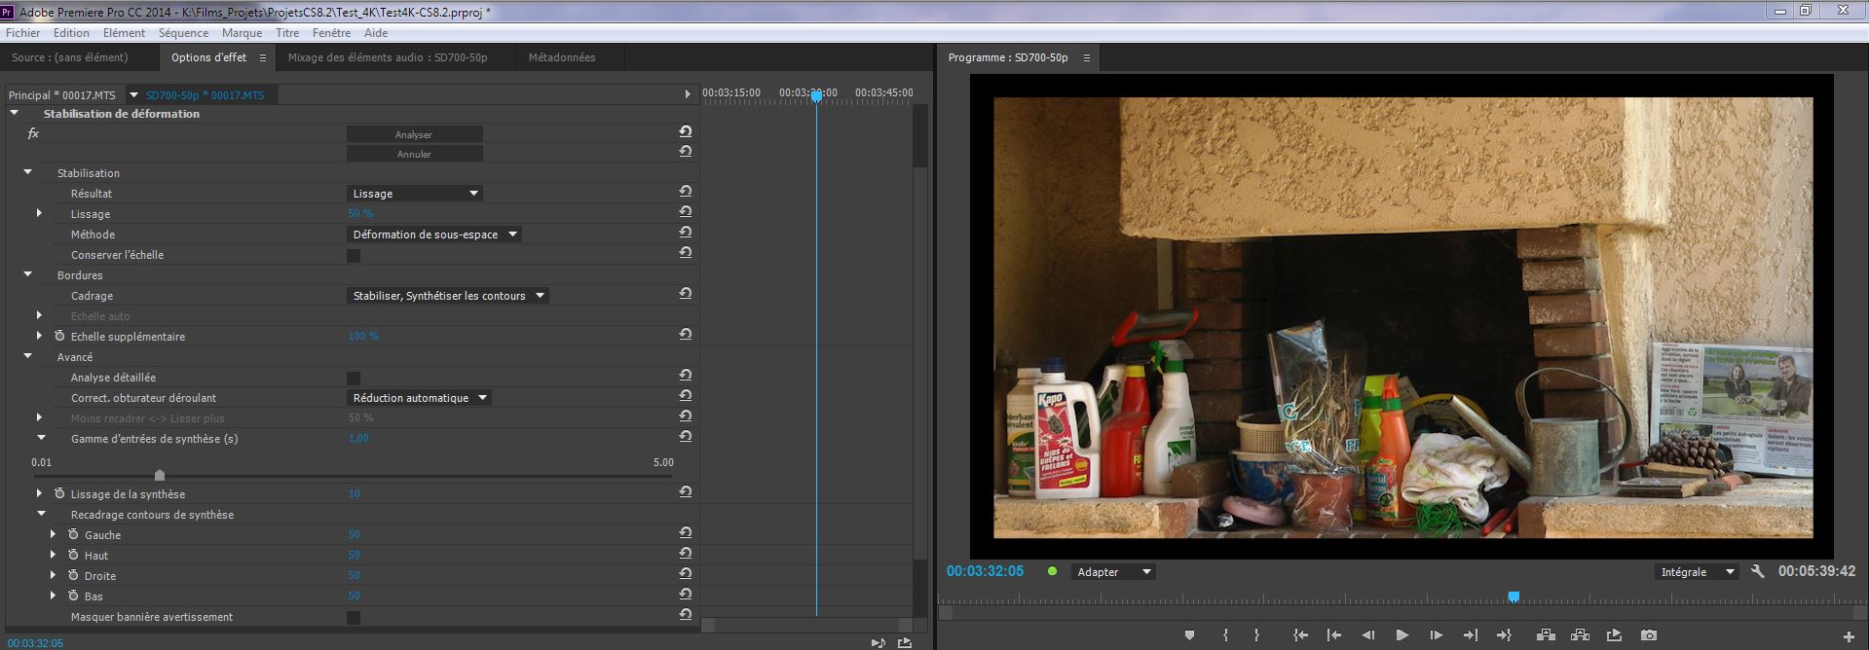The height and width of the screenshot is (650, 1869).
Task: Open the Options d'effet panel menu
Action: (262, 57)
